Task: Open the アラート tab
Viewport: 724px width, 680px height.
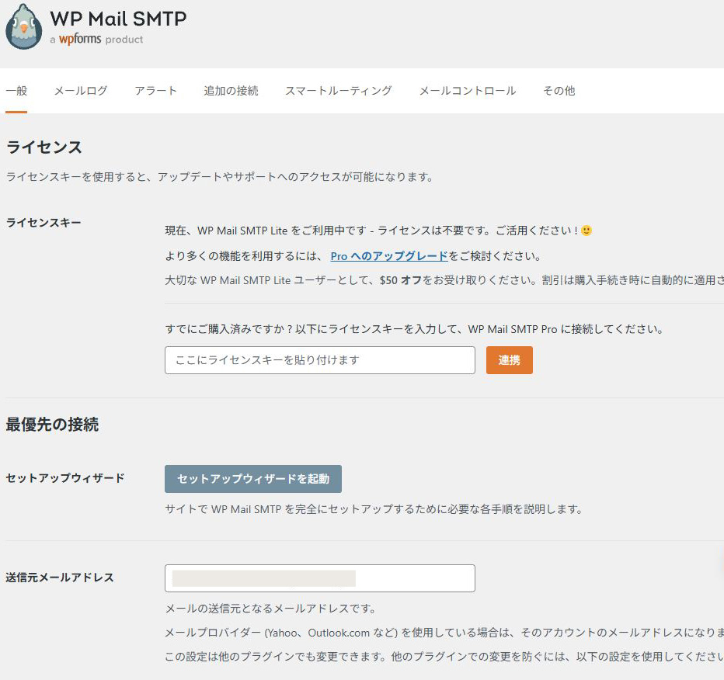Action: pyautogui.click(x=155, y=90)
